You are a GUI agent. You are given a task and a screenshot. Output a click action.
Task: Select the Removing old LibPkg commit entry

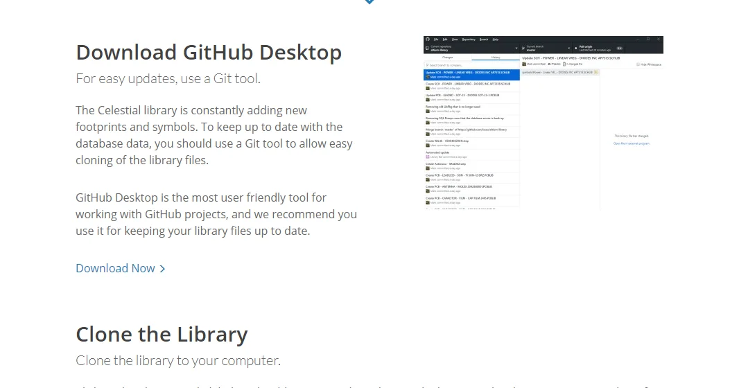(x=472, y=109)
